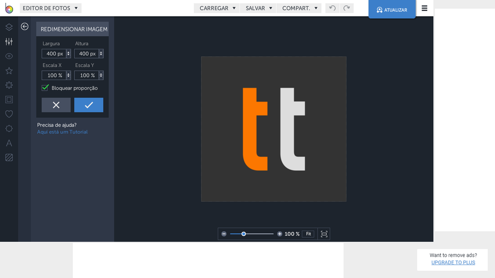Click the tt logo image on canvas

pos(274,129)
